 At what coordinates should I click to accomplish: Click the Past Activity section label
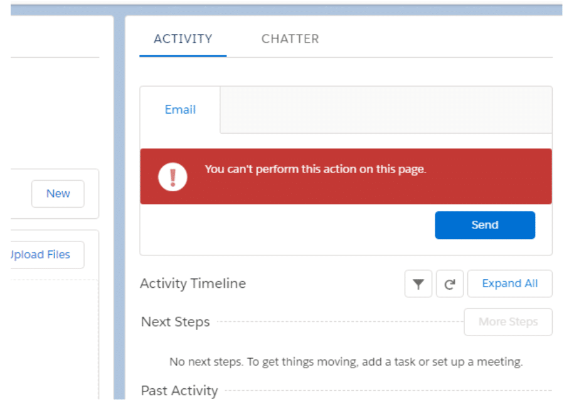pos(179,391)
